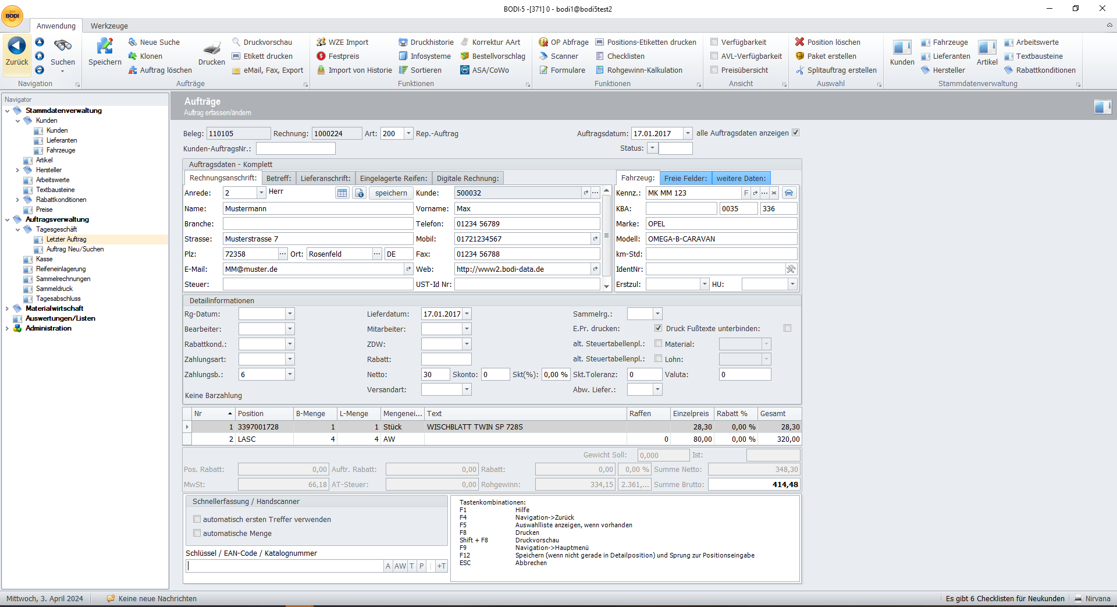Image resolution: width=1117 pixels, height=607 pixels.
Task: Click the speichern button beside Anrede
Action: (x=391, y=193)
